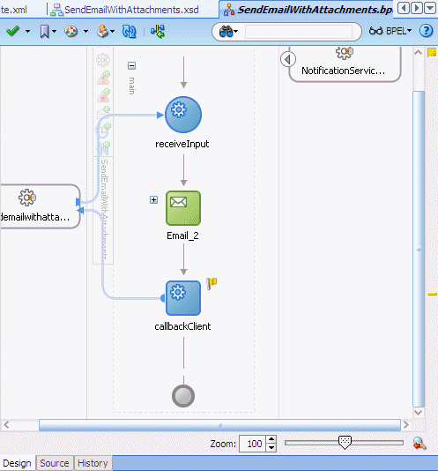Select the receiveInput activity node
This screenshot has width=438, height=471.
pyautogui.click(x=183, y=115)
